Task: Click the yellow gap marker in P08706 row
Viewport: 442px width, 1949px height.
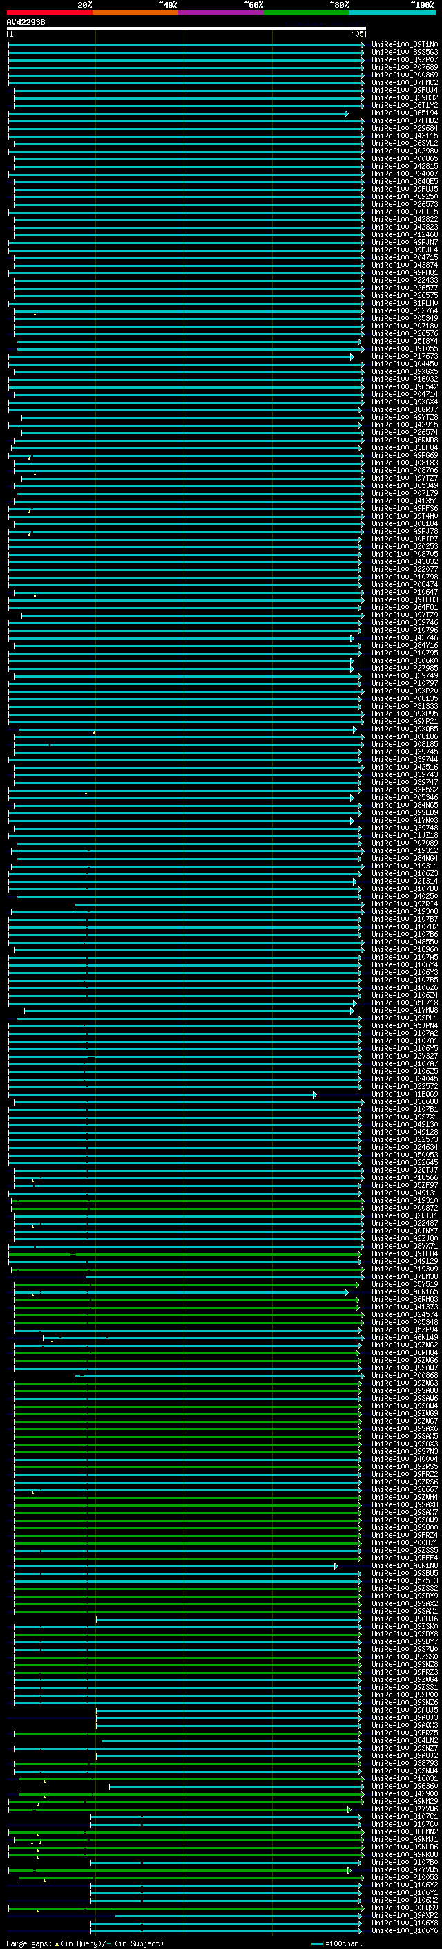Action: coord(34,473)
